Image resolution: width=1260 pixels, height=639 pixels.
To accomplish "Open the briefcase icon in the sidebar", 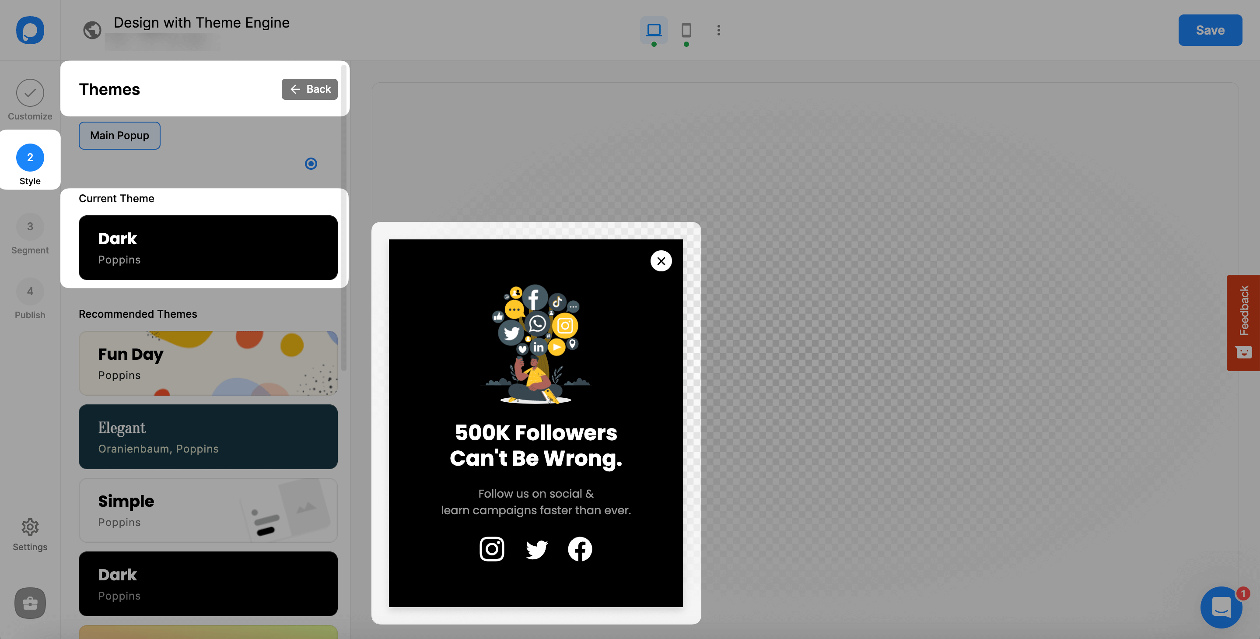I will tap(30, 603).
